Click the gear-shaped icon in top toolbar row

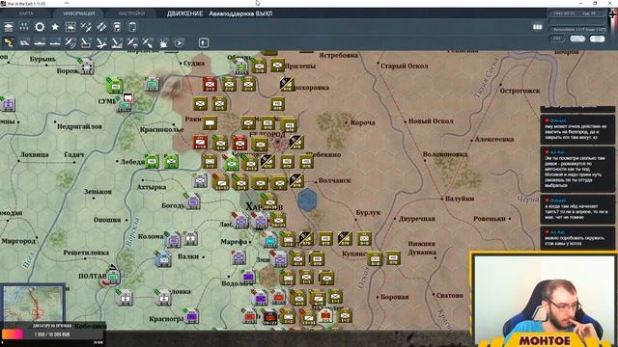40,27
